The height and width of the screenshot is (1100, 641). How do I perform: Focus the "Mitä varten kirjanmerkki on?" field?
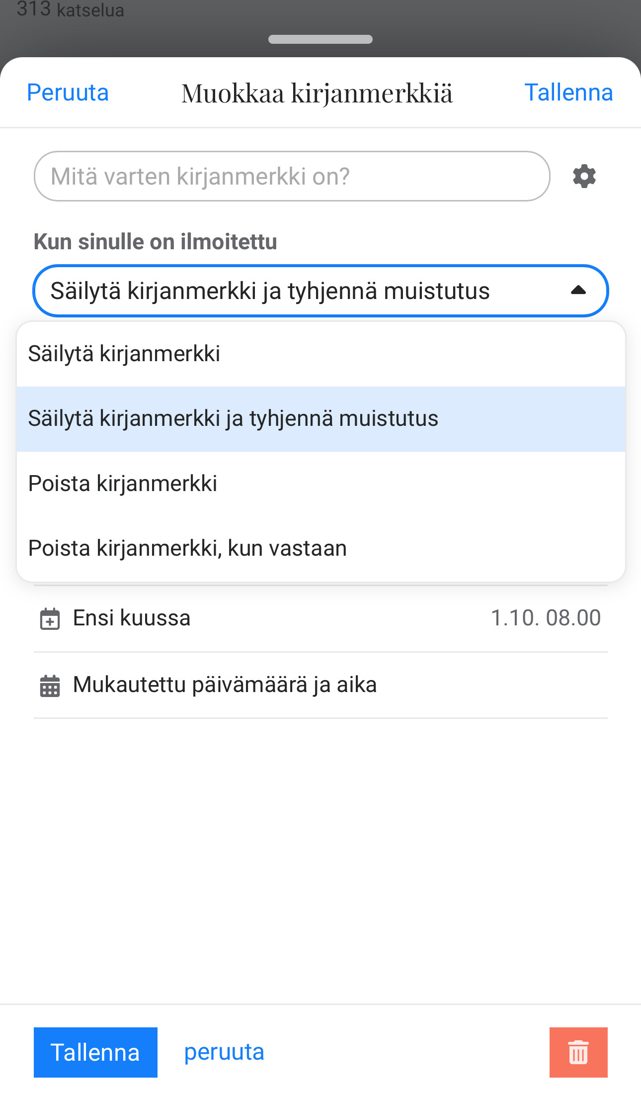tap(292, 177)
